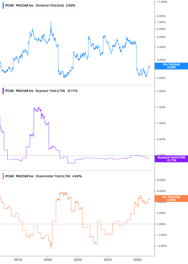
Task: Click the PCAR Dividend Yield (Ind) legend label
Action: coord(40,6)
